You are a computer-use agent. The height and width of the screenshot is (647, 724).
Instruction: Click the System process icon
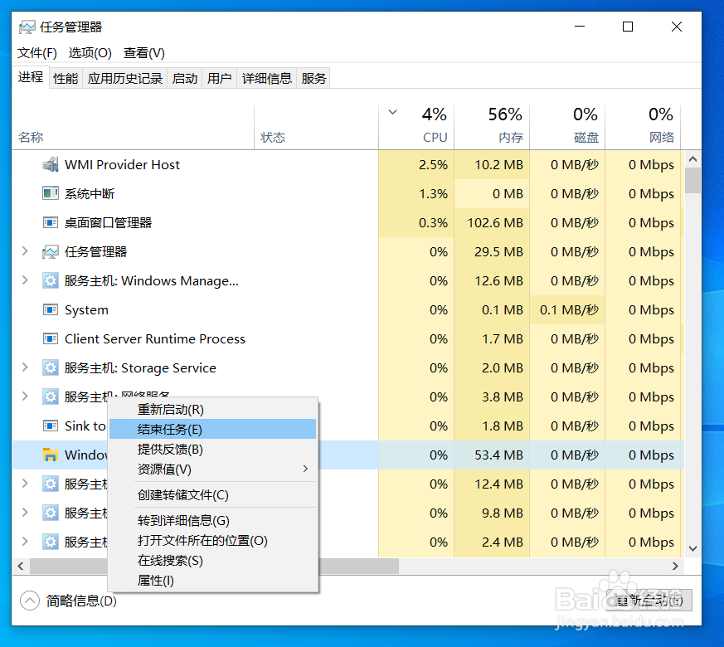coord(51,309)
